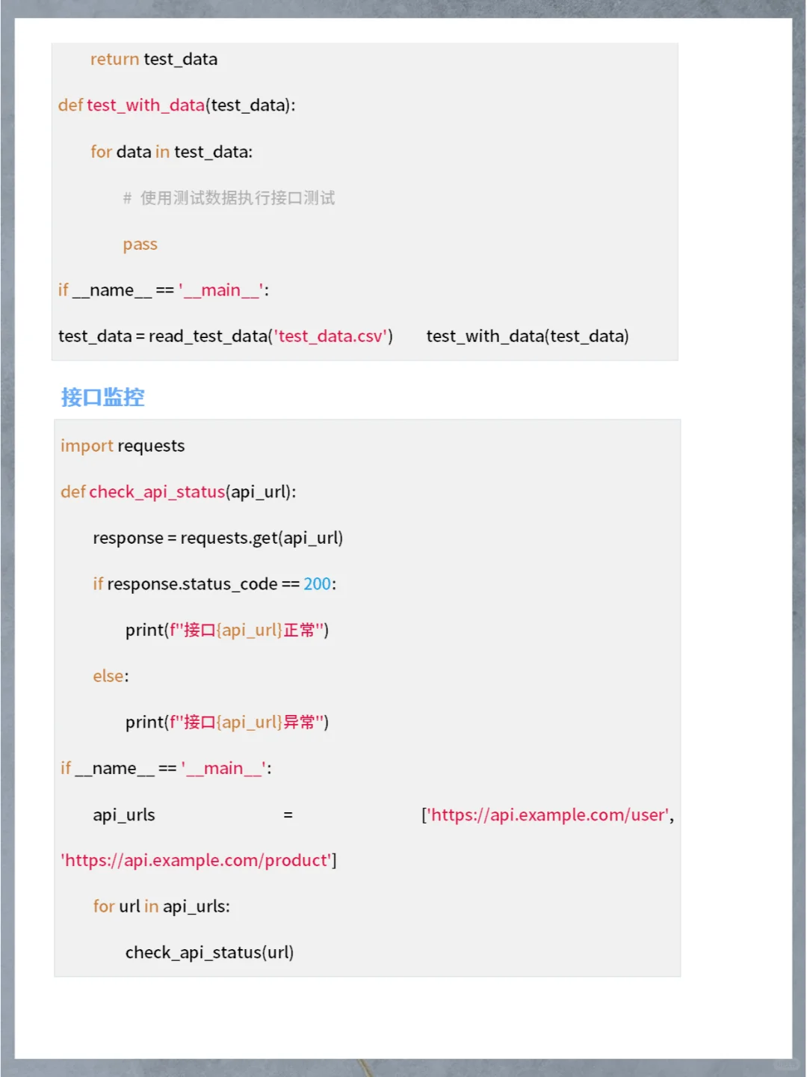The width and height of the screenshot is (807, 1077).
Task: Click the 'for url in api_urls:' loop line
Action: [161, 906]
